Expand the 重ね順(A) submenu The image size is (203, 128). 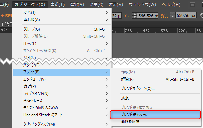coord(62,20)
